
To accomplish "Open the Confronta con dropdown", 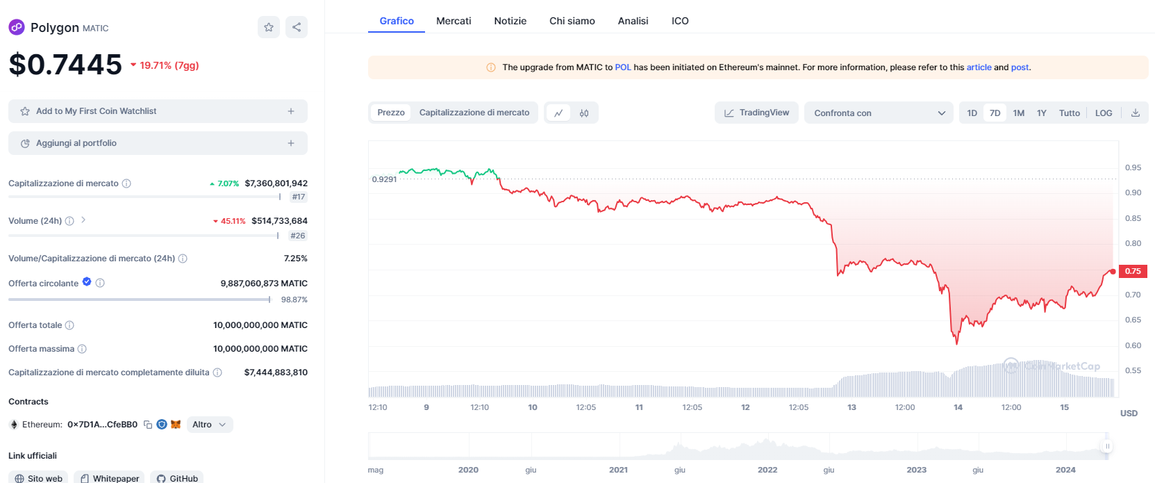I will tap(879, 113).
